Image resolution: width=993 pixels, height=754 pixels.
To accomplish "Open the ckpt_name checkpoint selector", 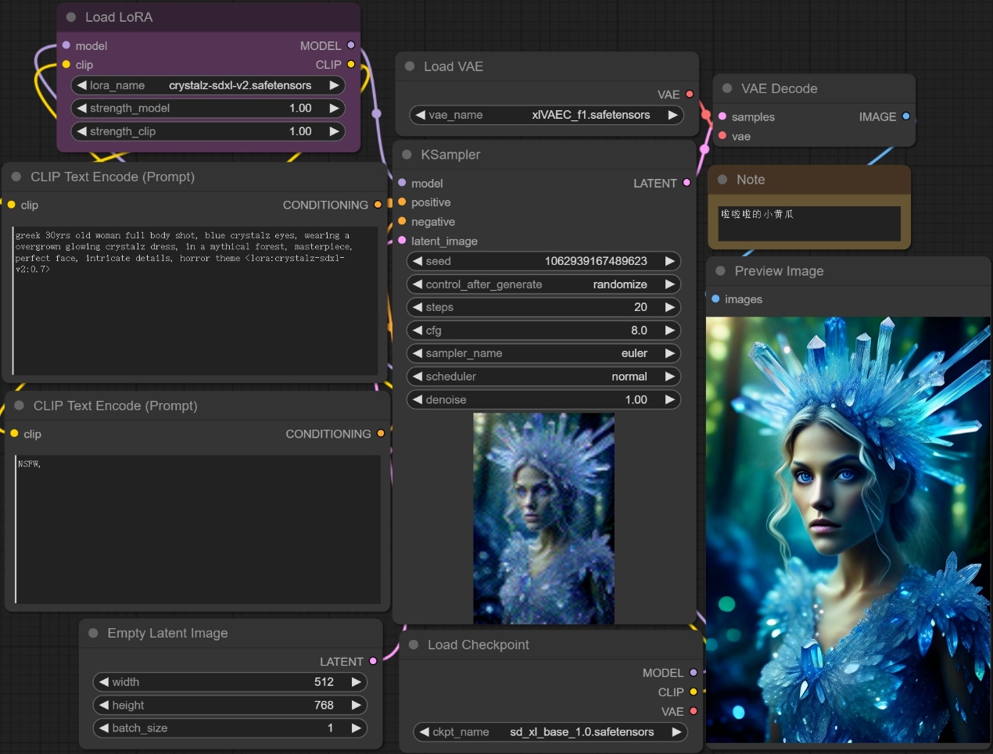I will pyautogui.click(x=550, y=732).
